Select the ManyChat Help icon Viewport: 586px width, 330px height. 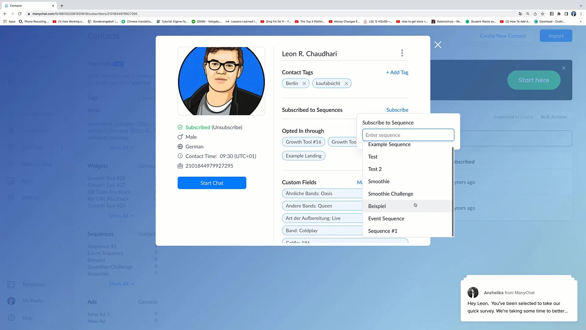pyautogui.click(x=11, y=317)
